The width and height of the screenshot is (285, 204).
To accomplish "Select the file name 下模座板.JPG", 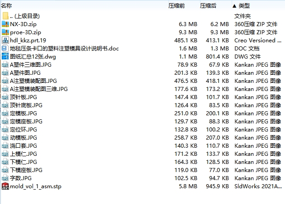I will point(26,170).
